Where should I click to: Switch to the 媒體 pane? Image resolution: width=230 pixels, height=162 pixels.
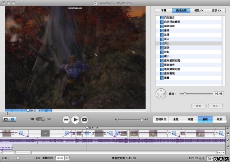190,119
